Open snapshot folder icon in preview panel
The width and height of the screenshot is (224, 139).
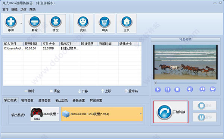[212, 89]
